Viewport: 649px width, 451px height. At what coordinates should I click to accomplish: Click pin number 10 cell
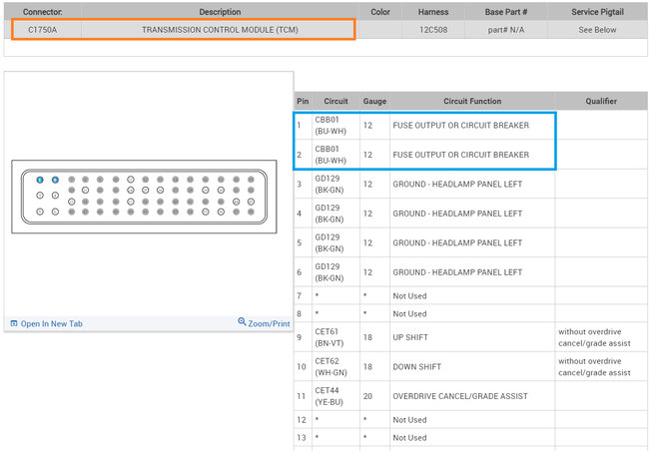pyautogui.click(x=302, y=366)
